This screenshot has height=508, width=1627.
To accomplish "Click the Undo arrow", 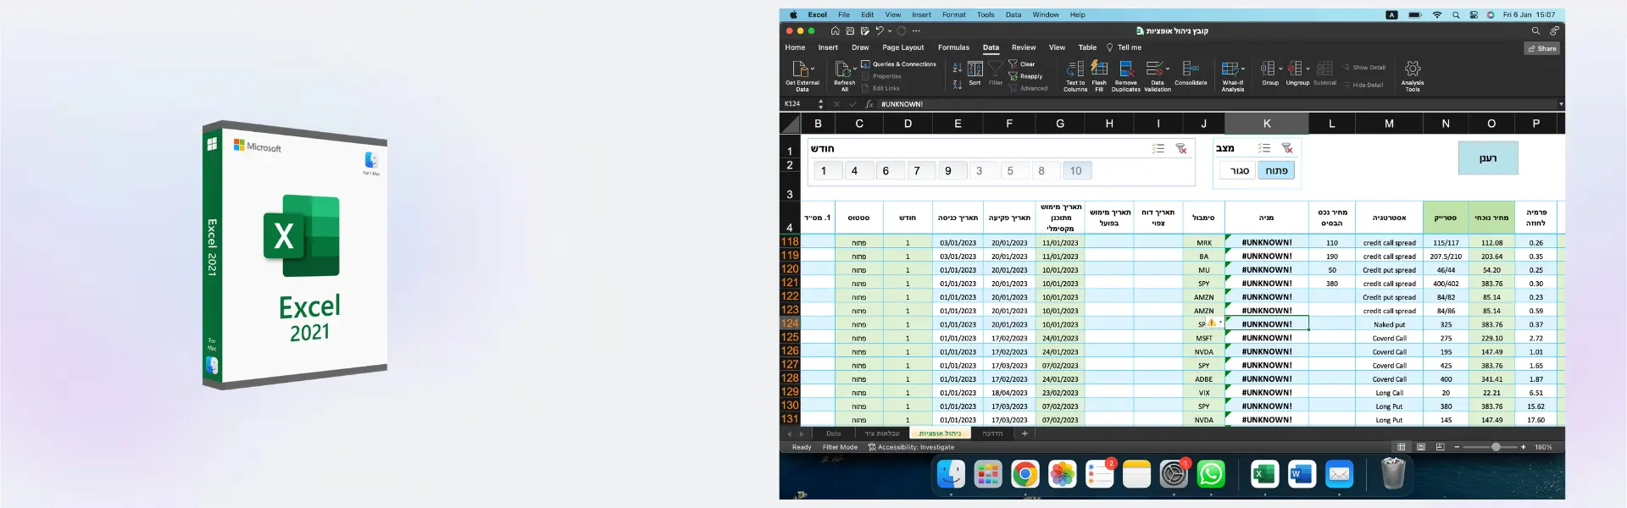I will (880, 30).
